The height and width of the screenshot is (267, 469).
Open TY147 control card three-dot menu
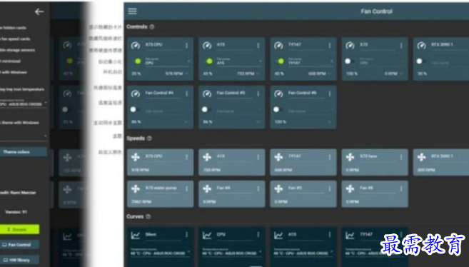[x=330, y=46]
